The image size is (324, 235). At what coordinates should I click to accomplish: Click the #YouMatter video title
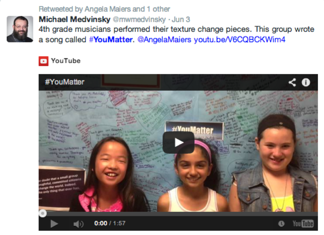coord(65,82)
